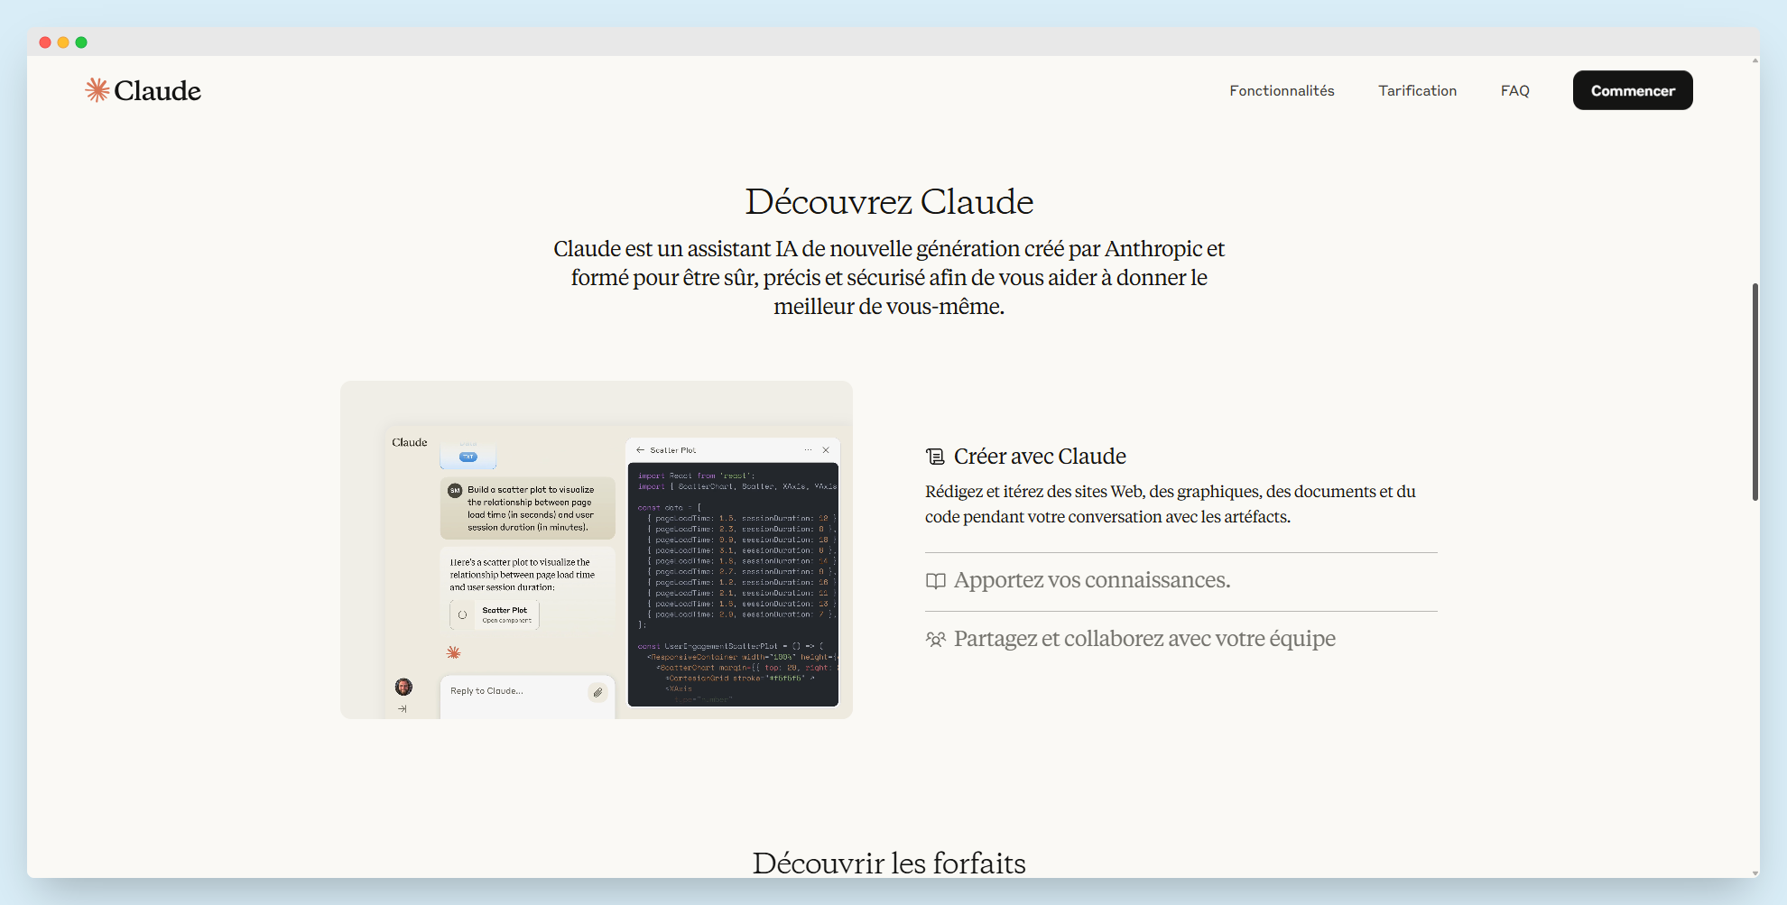Click the paperclip attach icon in reply box
This screenshot has width=1787, height=905.
pyautogui.click(x=597, y=692)
